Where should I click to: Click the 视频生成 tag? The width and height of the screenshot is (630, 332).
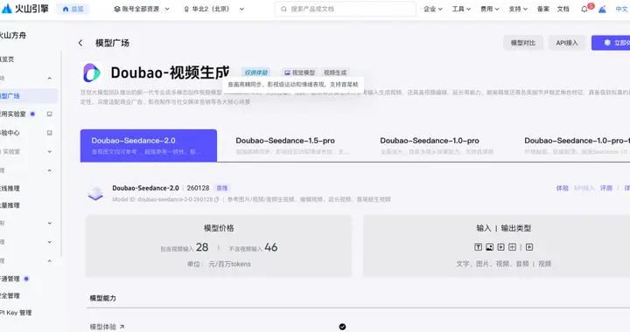(x=335, y=73)
